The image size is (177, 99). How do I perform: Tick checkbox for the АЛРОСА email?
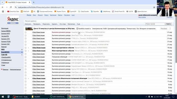point(26,75)
